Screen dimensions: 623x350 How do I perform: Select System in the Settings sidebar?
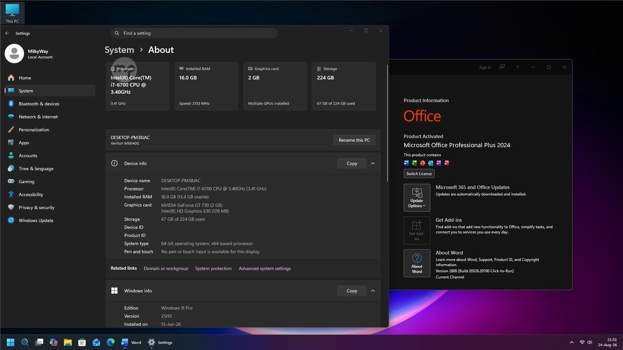point(50,91)
